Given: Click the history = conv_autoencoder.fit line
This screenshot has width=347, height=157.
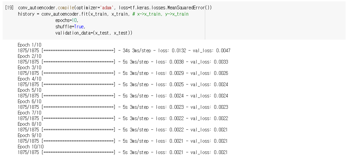Looking at the screenshot, I should [x=103, y=14].
